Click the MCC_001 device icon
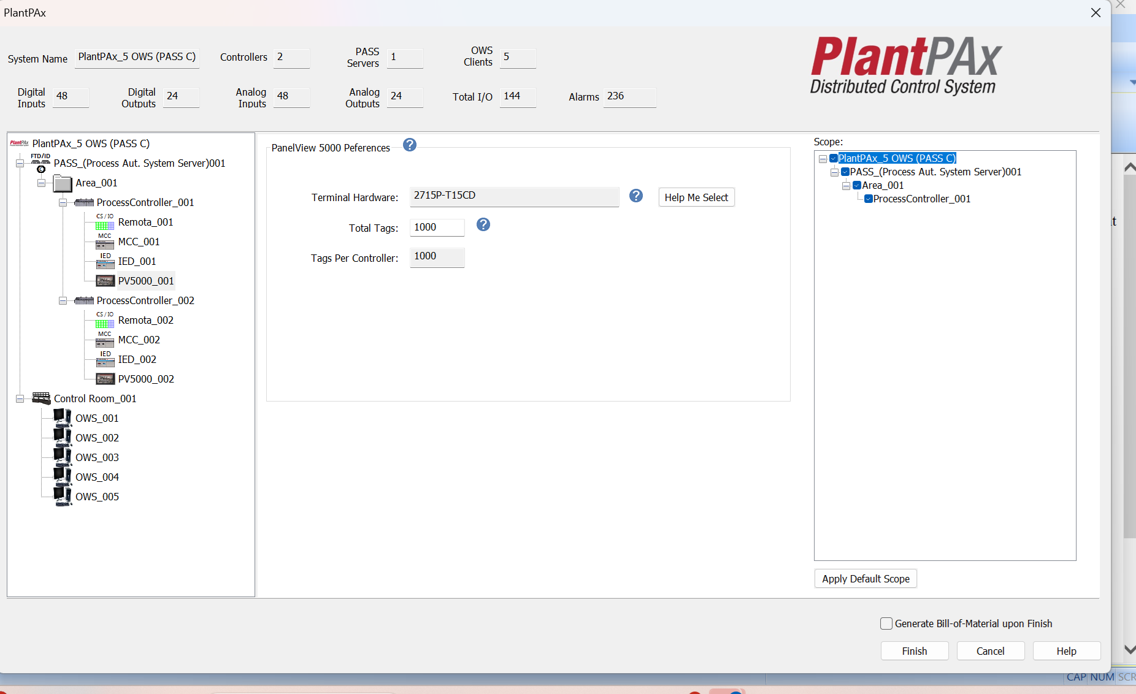The width and height of the screenshot is (1136, 694). click(105, 242)
